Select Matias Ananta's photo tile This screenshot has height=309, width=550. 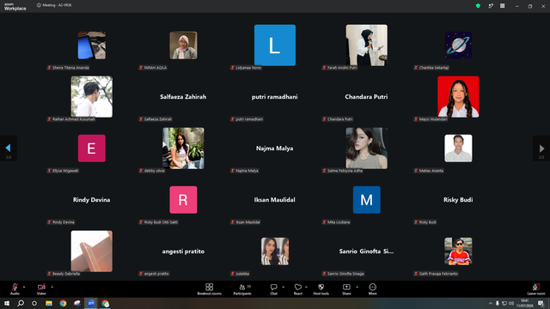458,148
